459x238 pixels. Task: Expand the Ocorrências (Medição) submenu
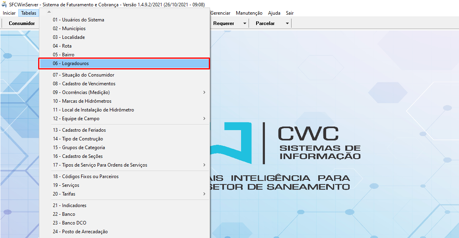(204, 92)
